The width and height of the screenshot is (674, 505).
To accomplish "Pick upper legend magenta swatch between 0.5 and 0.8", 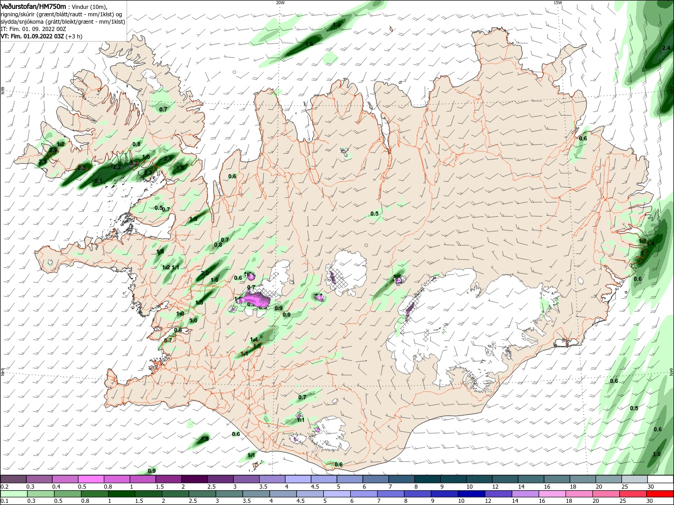I will pyautogui.click(x=91, y=479).
